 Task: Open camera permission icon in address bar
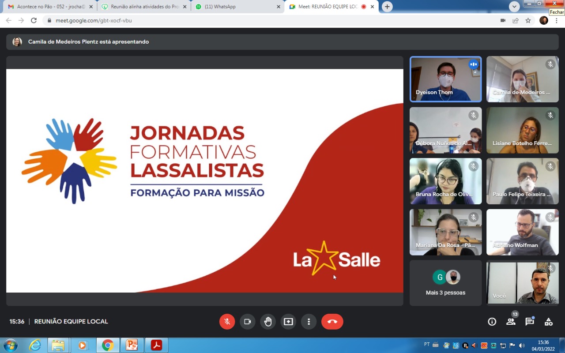(x=503, y=20)
